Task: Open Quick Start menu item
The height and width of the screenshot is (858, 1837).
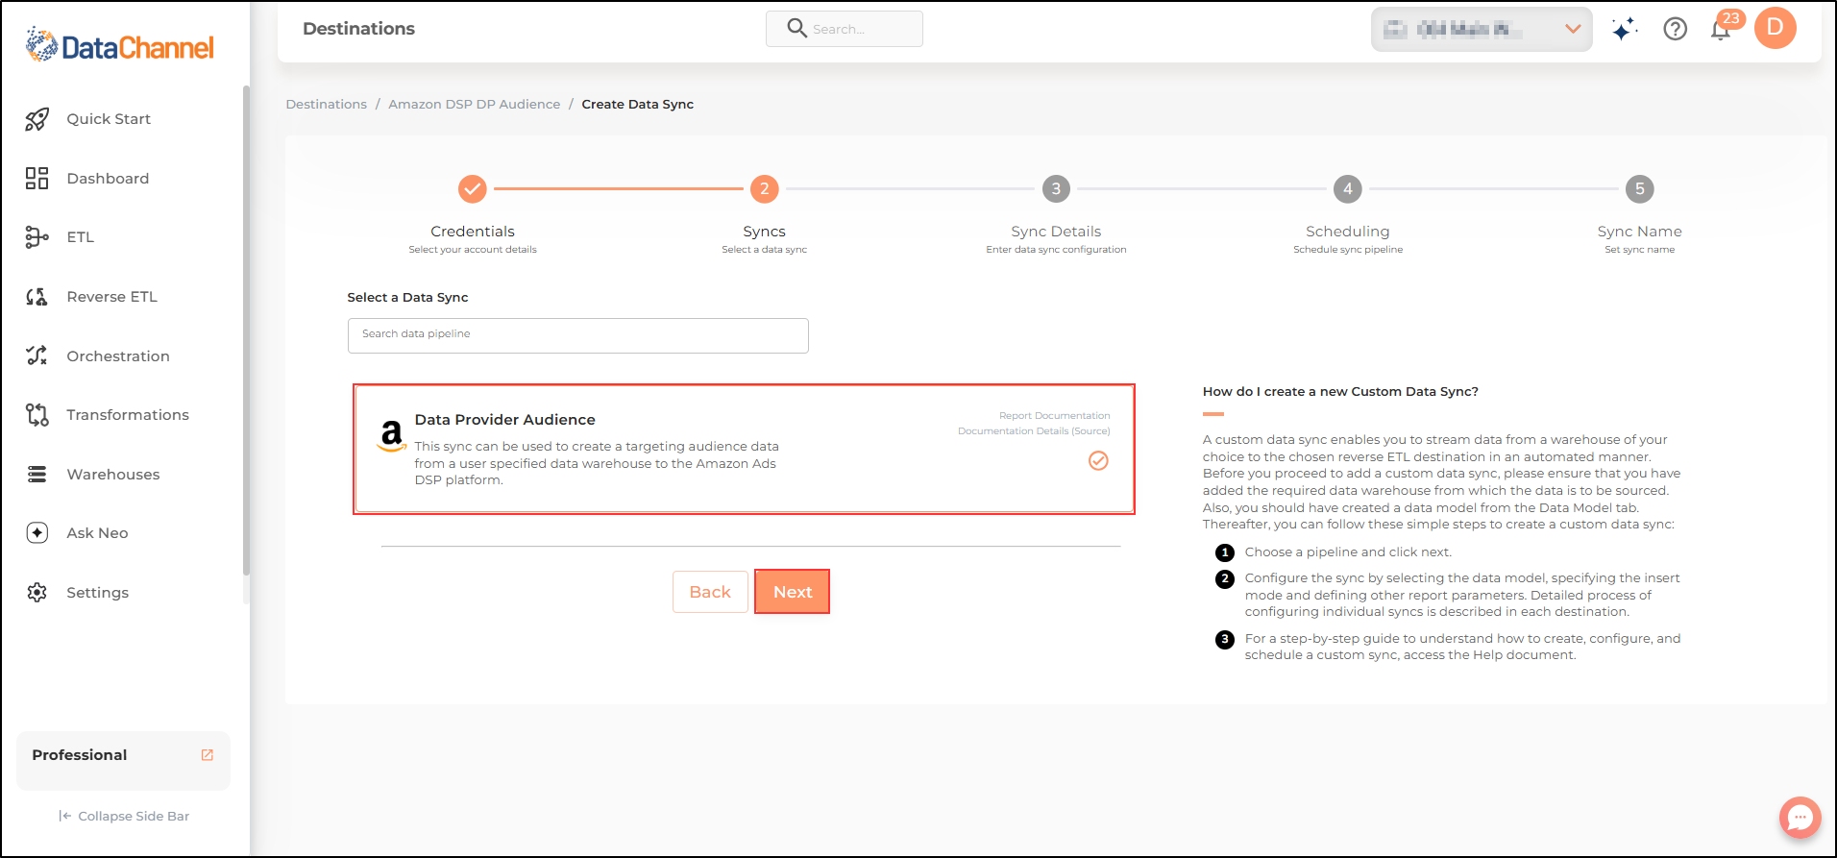Action: pyautogui.click(x=109, y=119)
